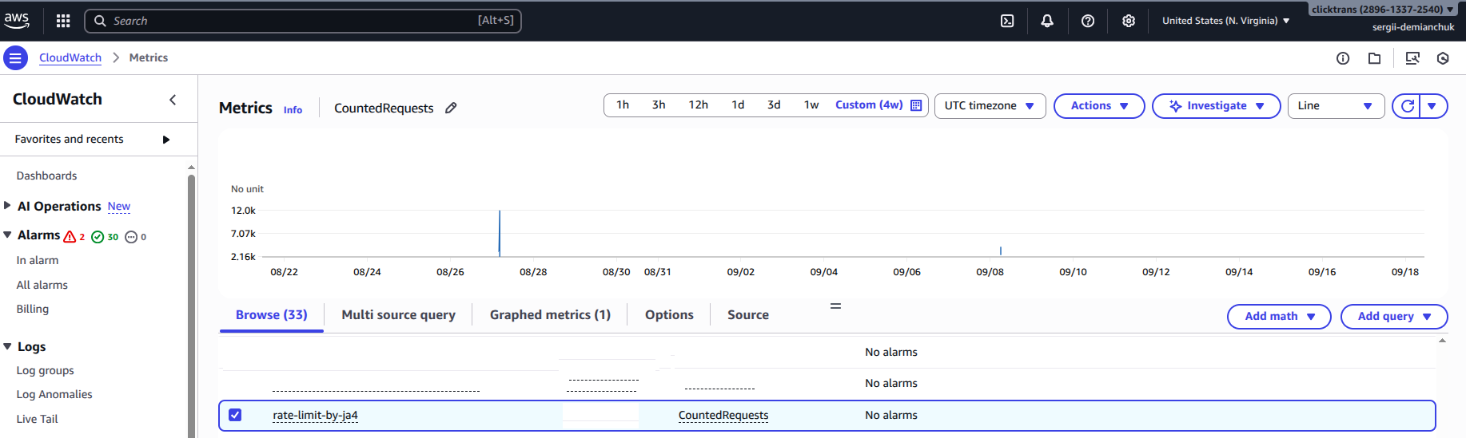The image size is (1466, 438).
Task: Collapse the CloudWatch sidebar with left chevron
Action: [173, 100]
